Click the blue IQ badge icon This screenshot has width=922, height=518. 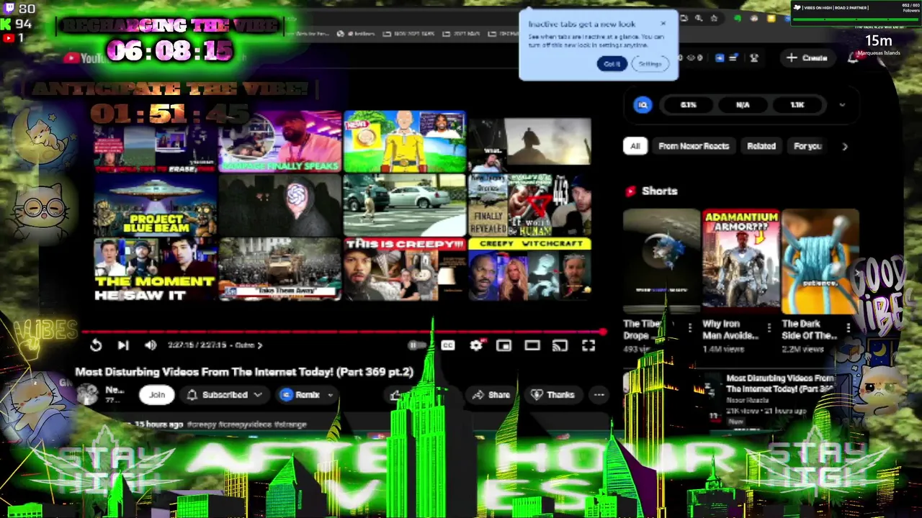(643, 105)
